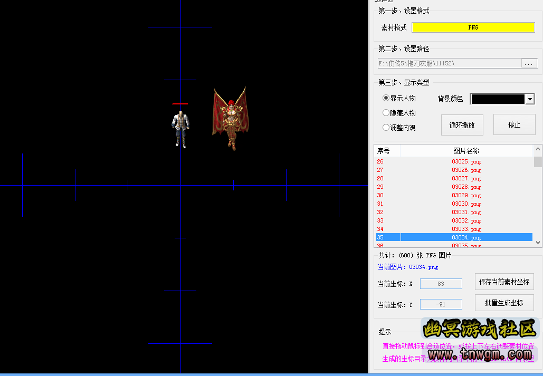Screen dimensions: 543x376
Task: Open the 背景颜色 dropdown arrow
Action: pos(530,99)
